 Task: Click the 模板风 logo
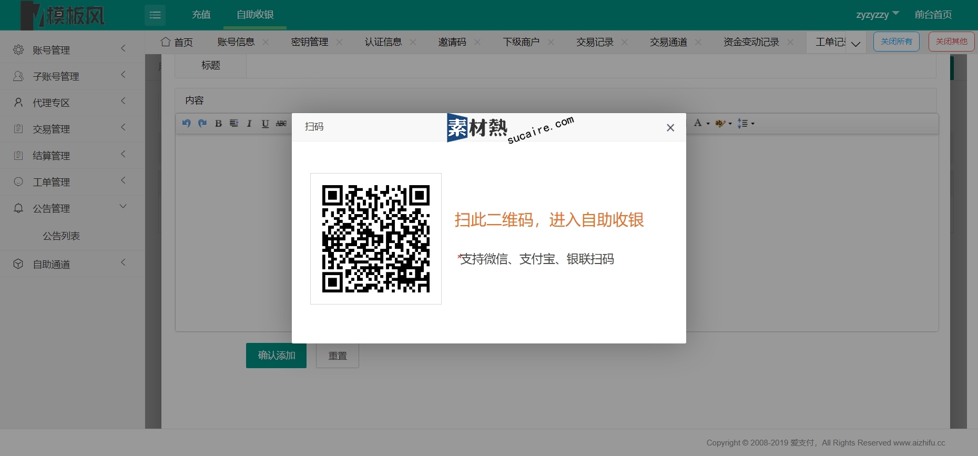(63, 15)
